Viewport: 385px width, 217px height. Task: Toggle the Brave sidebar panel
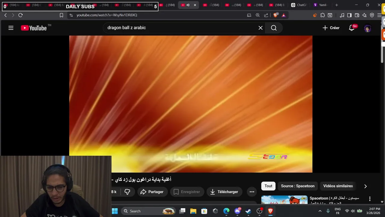pos(349,15)
